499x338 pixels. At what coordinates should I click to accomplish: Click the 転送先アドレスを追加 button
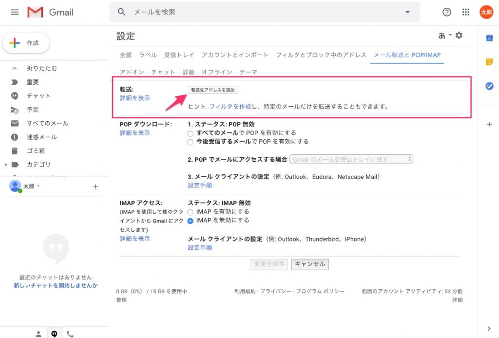pos(213,90)
